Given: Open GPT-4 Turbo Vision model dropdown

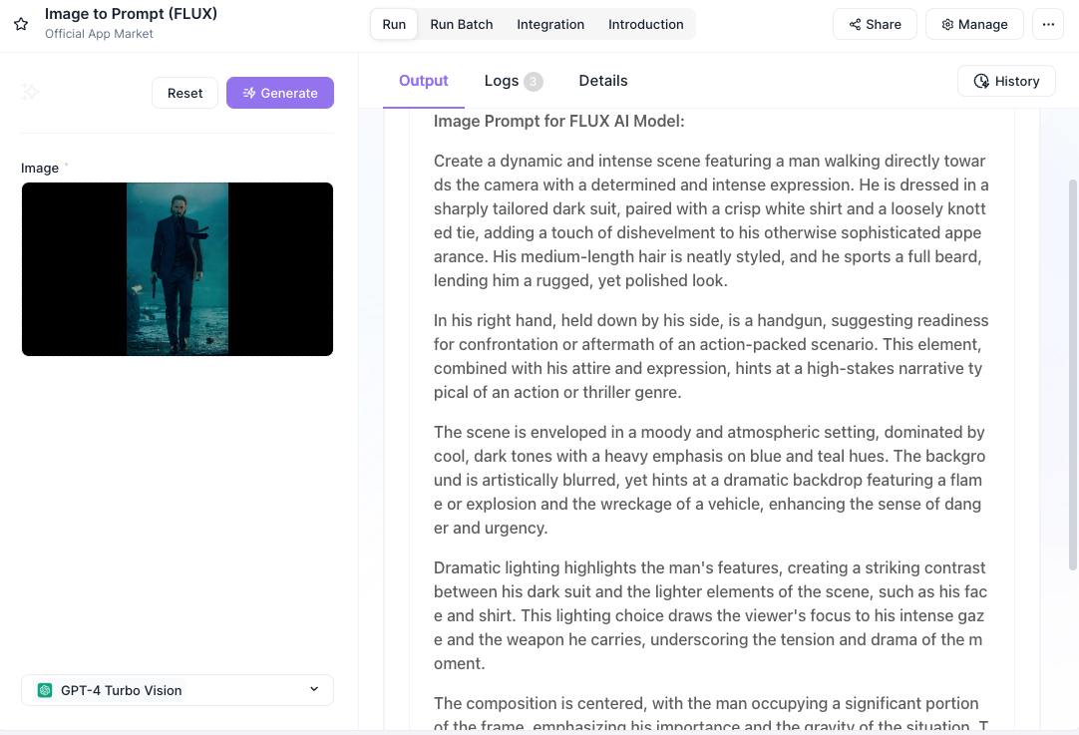Looking at the screenshot, I should 178,690.
